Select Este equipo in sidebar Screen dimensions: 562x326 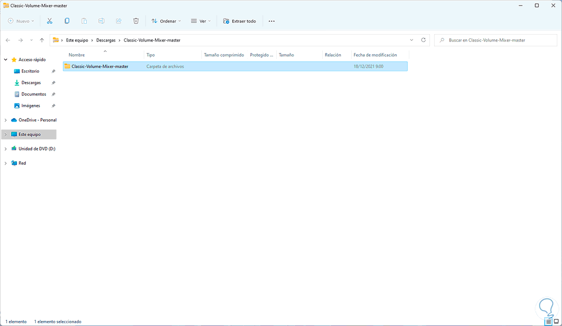29,135
